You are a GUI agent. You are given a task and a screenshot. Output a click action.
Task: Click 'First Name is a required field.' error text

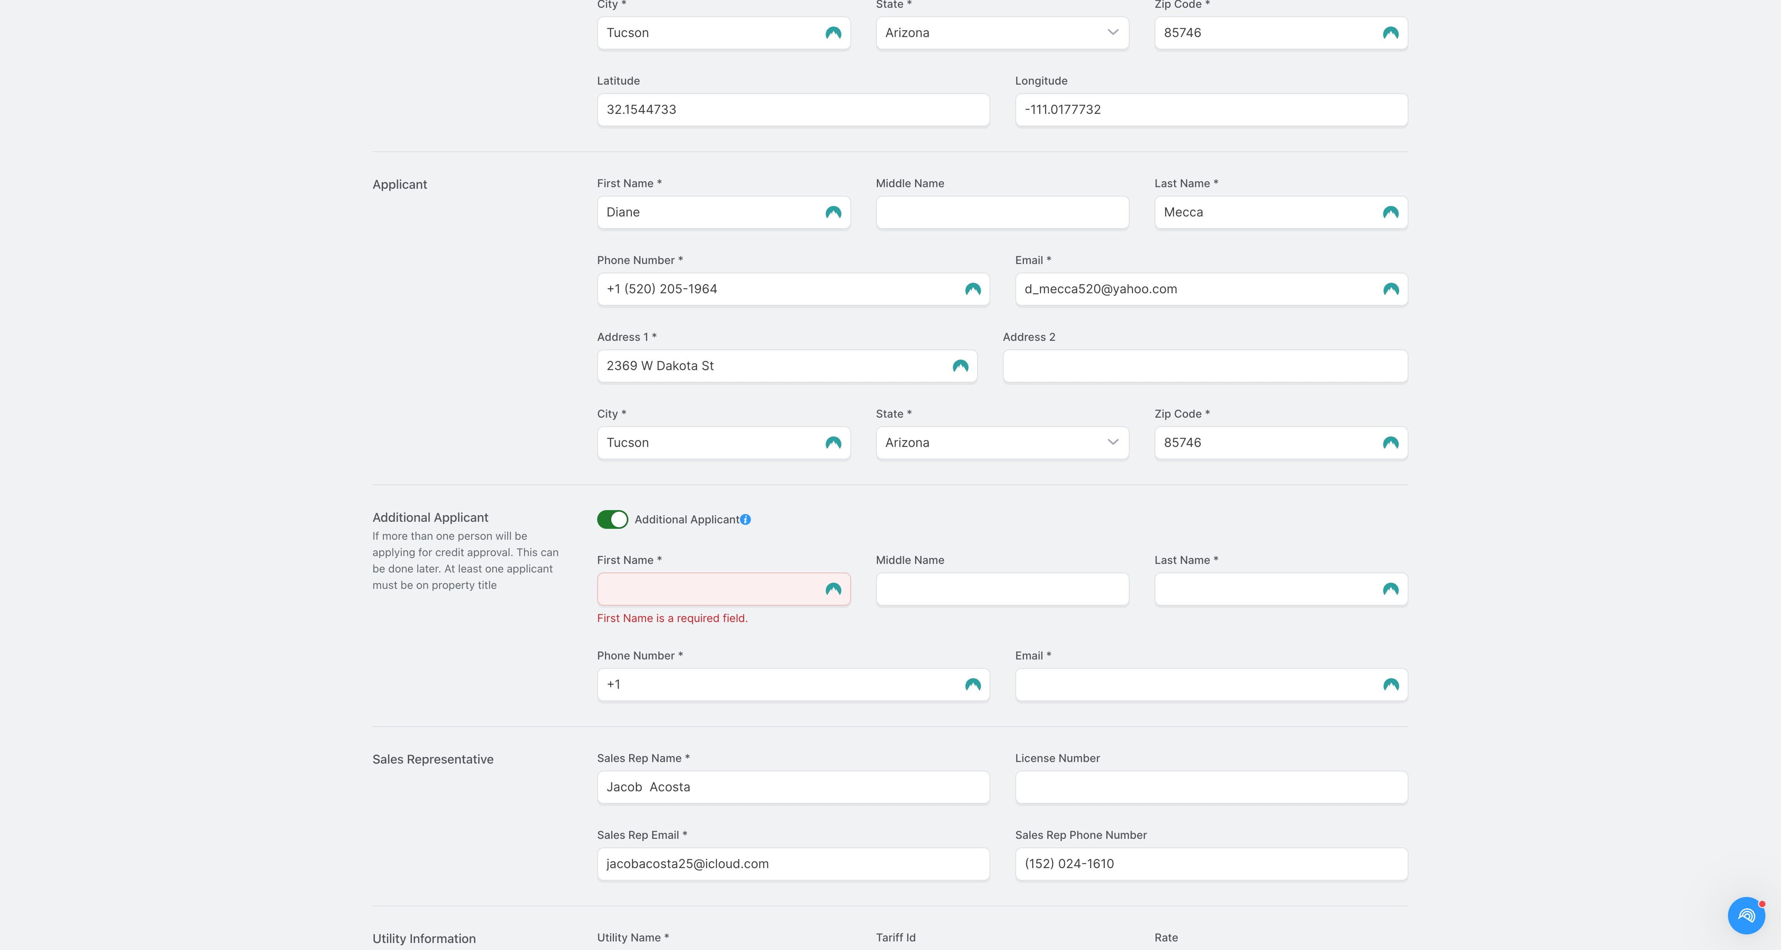[x=672, y=618]
